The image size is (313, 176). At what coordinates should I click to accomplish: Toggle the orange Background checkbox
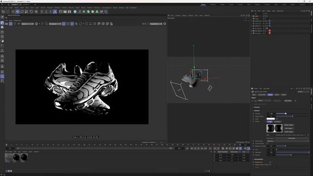point(270,162)
